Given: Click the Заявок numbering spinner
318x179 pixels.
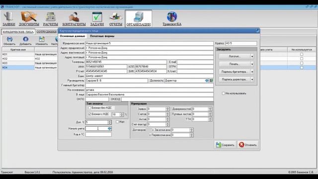Looking at the screenshot, I should (x=167, y=109).
